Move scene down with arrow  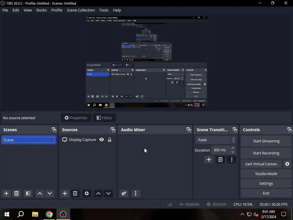pyautogui.click(x=50, y=193)
